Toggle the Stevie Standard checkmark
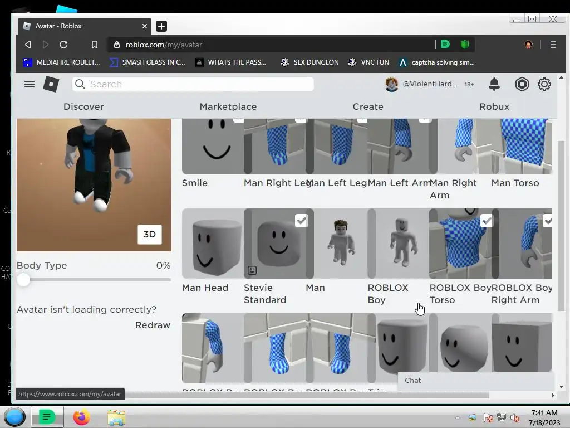The height and width of the screenshot is (428, 570). tap(301, 221)
